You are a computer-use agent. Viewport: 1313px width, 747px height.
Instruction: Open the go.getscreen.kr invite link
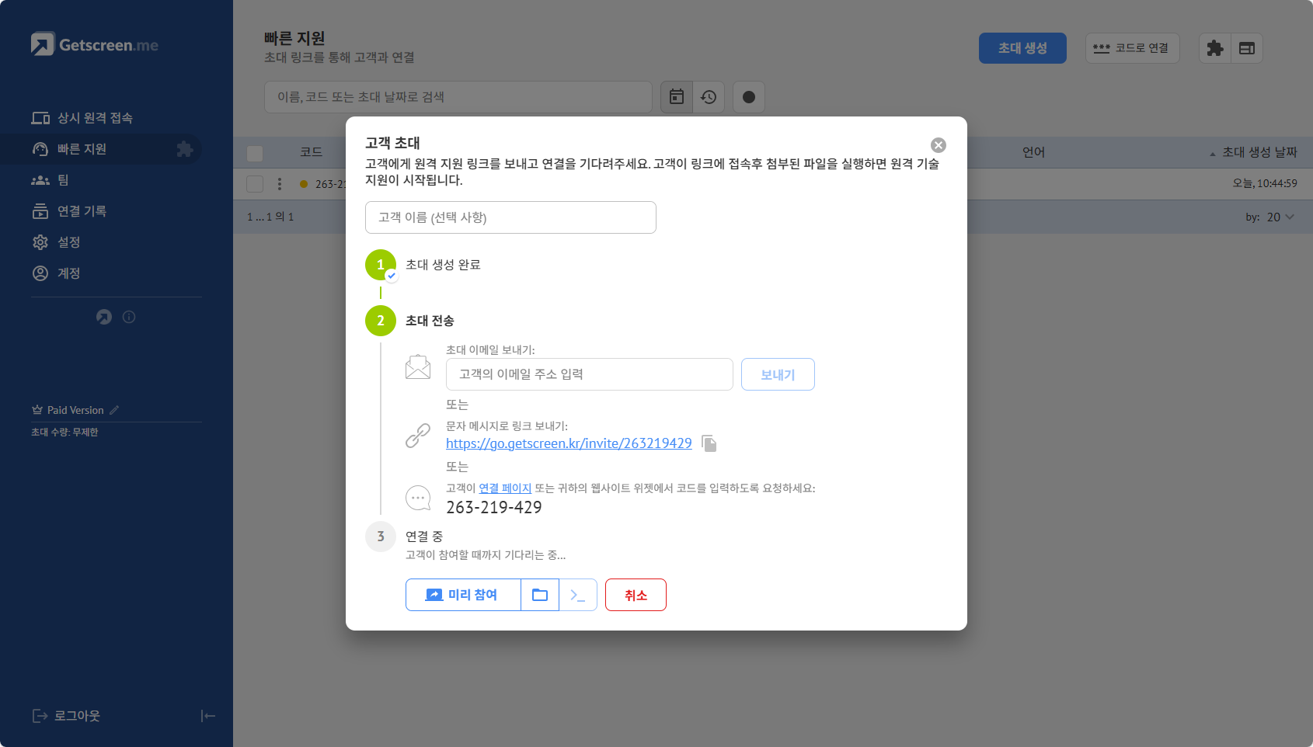[569, 443]
